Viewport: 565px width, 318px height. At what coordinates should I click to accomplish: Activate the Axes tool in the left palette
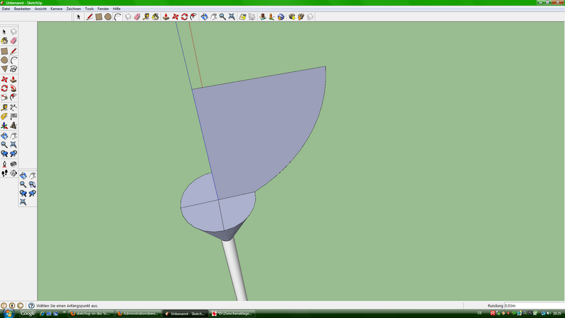tap(4, 125)
